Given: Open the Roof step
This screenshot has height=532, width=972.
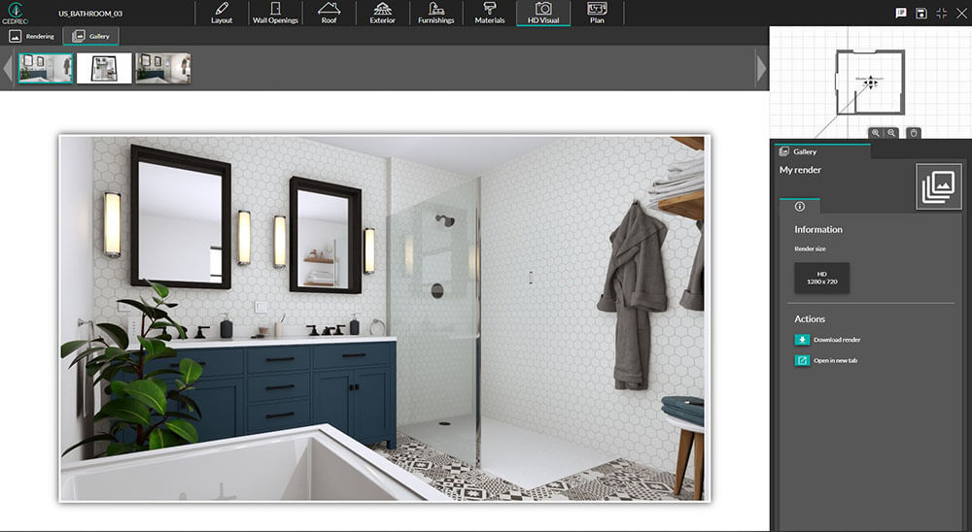Looking at the screenshot, I should (x=329, y=13).
